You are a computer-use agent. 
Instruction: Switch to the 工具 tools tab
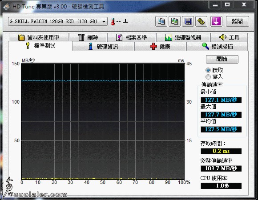click(229, 37)
